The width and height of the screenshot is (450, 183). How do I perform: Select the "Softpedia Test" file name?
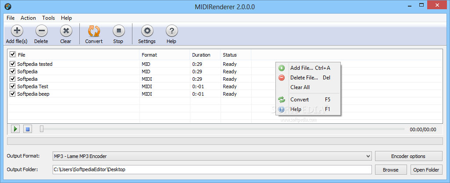click(33, 86)
